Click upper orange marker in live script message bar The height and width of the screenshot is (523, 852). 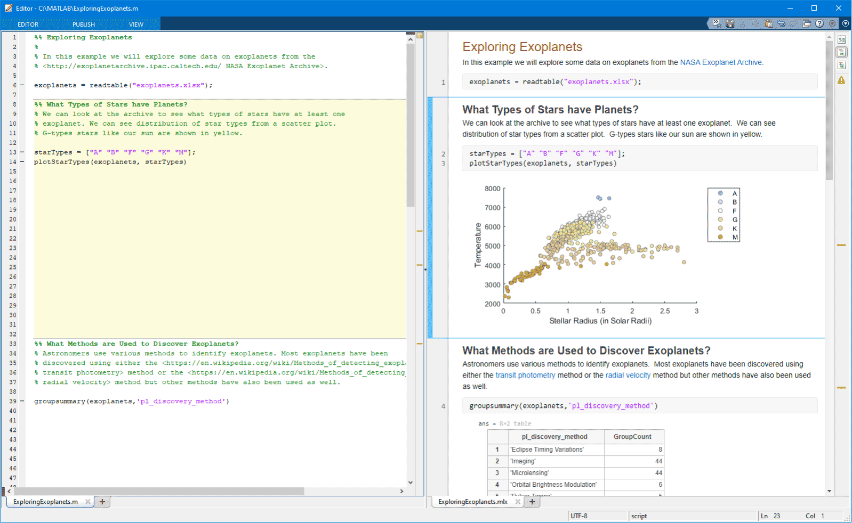click(841, 245)
